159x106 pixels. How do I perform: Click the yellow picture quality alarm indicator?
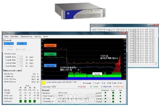44,83
